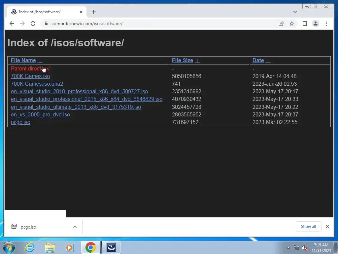Click the file size 741
Viewport: 338px width, 254px height.
point(176,84)
